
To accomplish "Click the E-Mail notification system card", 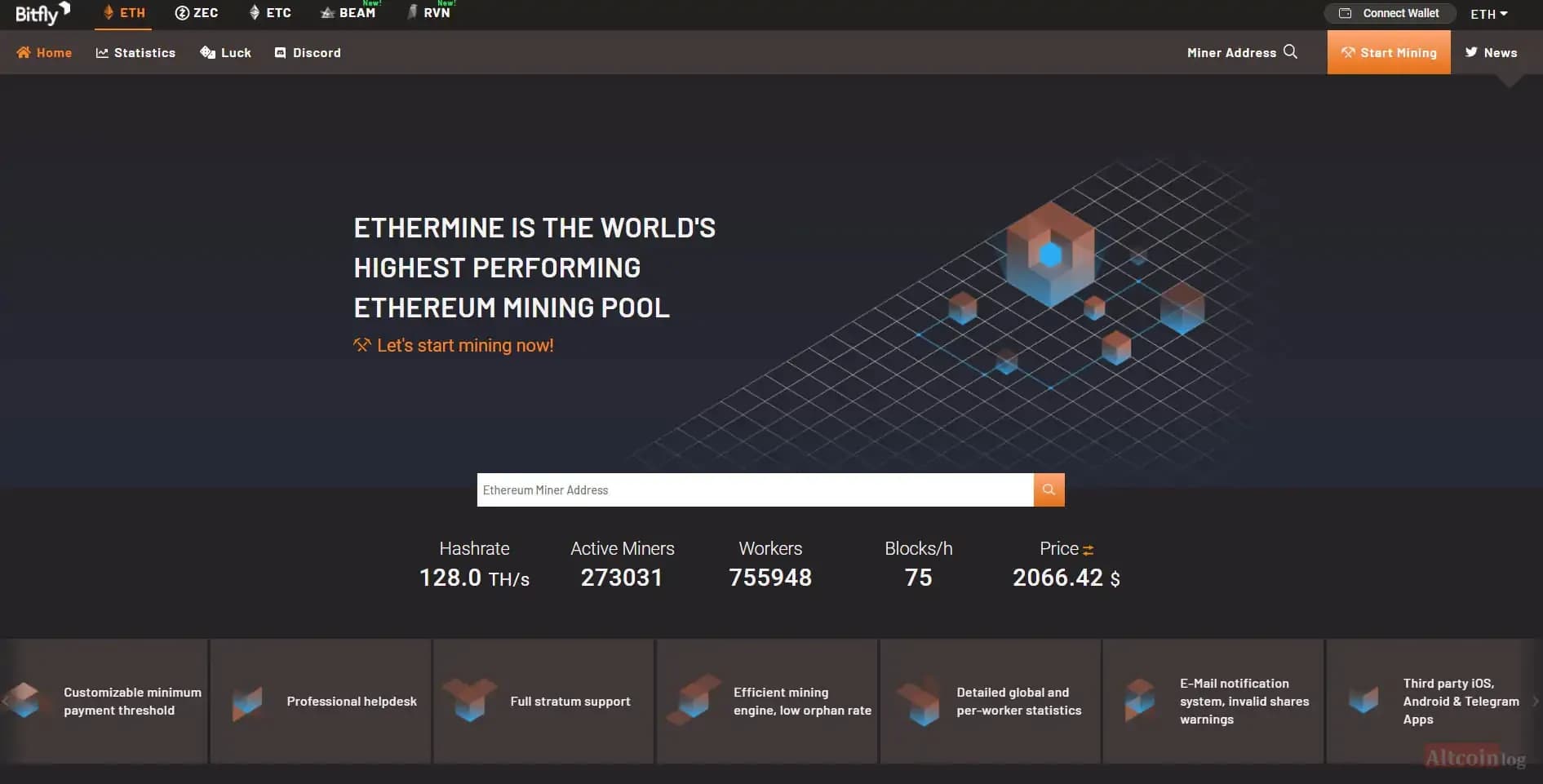I will point(1213,701).
